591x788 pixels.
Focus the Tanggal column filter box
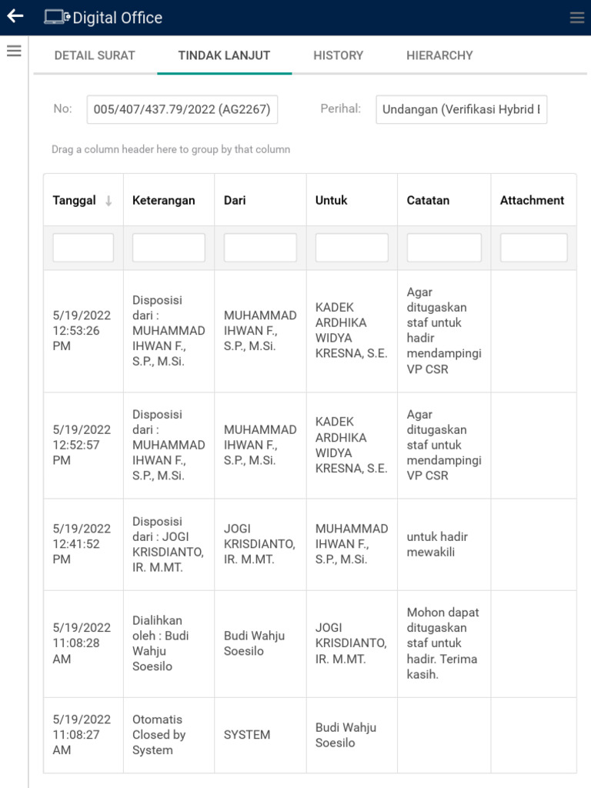click(x=83, y=248)
